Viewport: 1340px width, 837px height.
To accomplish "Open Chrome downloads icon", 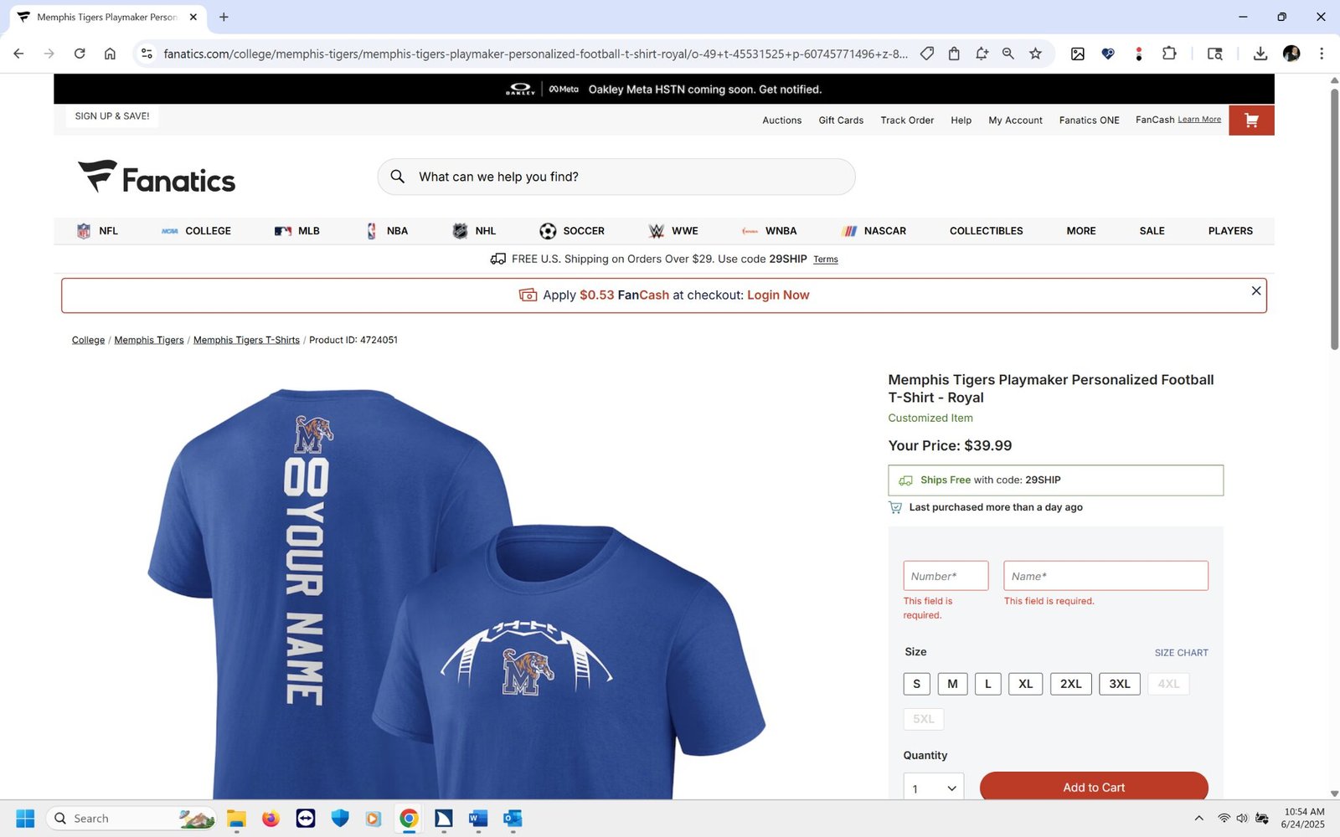I will (1260, 54).
